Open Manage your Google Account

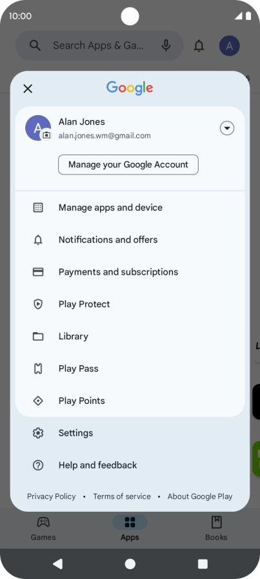coord(128,165)
